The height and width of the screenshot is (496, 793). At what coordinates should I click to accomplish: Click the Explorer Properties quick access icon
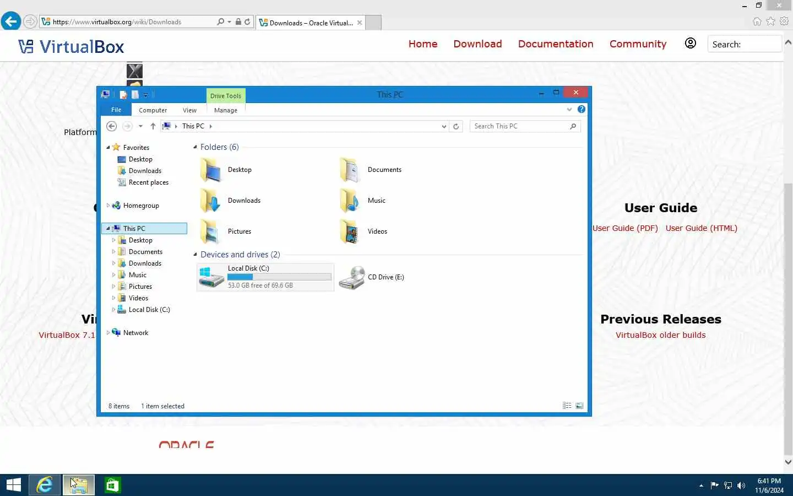pos(123,95)
